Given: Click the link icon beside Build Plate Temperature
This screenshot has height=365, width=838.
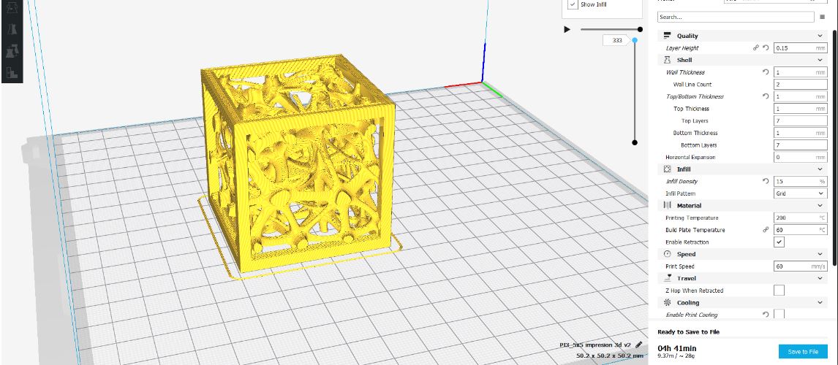Looking at the screenshot, I should tap(766, 230).
